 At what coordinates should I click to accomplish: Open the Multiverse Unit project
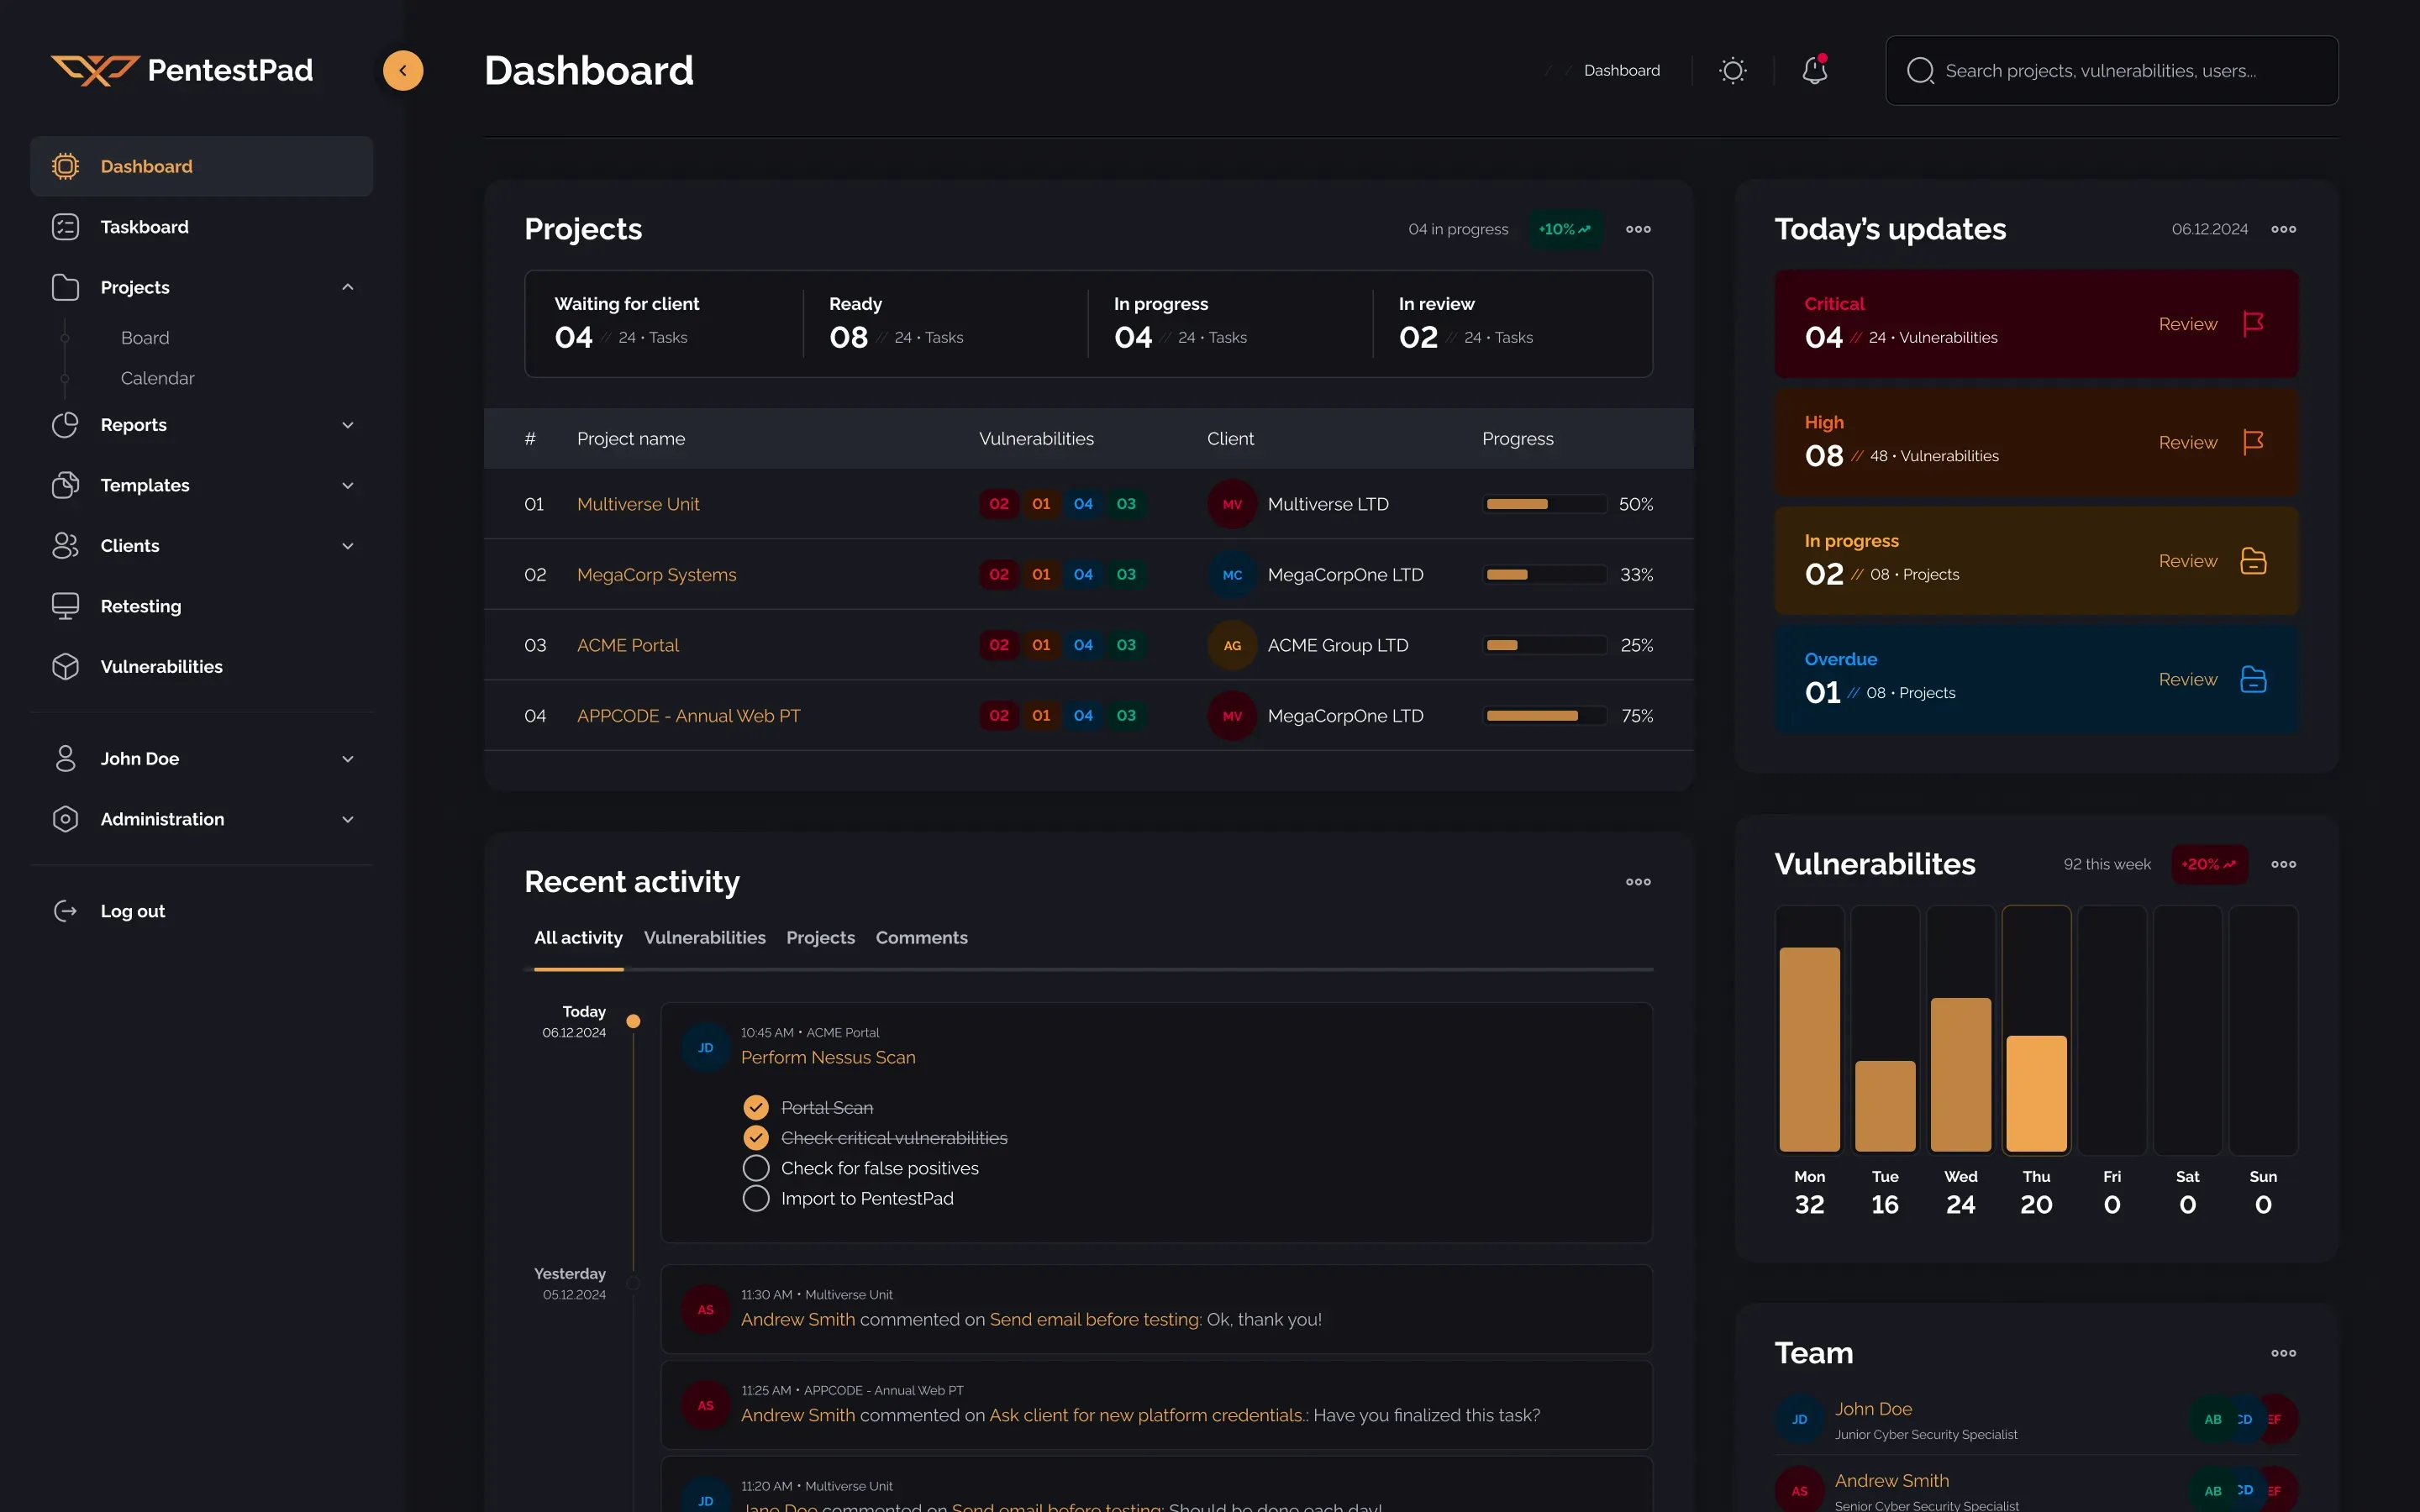click(x=637, y=504)
